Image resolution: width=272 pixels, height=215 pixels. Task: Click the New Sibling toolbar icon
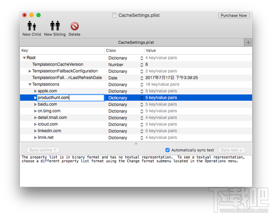55,26
